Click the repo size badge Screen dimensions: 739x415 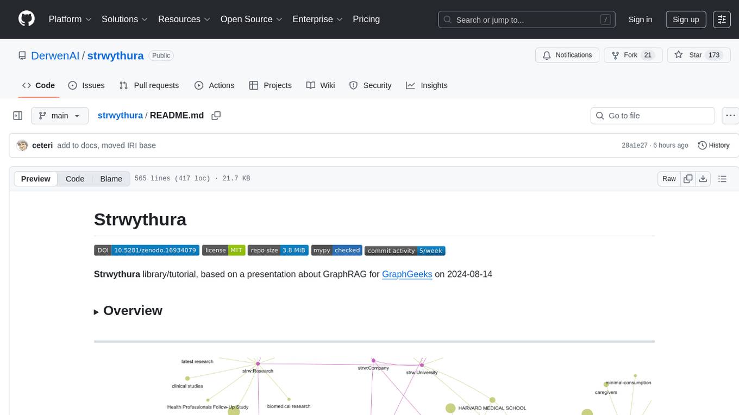coord(278,250)
